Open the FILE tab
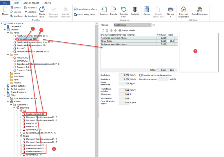Screen dimensions: 224x157 pos(5,3)
